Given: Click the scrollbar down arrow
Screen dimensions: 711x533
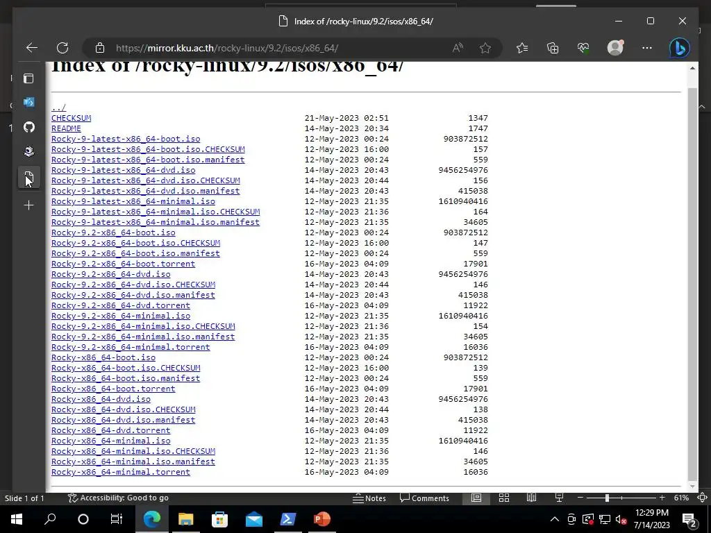Looking at the screenshot, I should click(x=692, y=487).
